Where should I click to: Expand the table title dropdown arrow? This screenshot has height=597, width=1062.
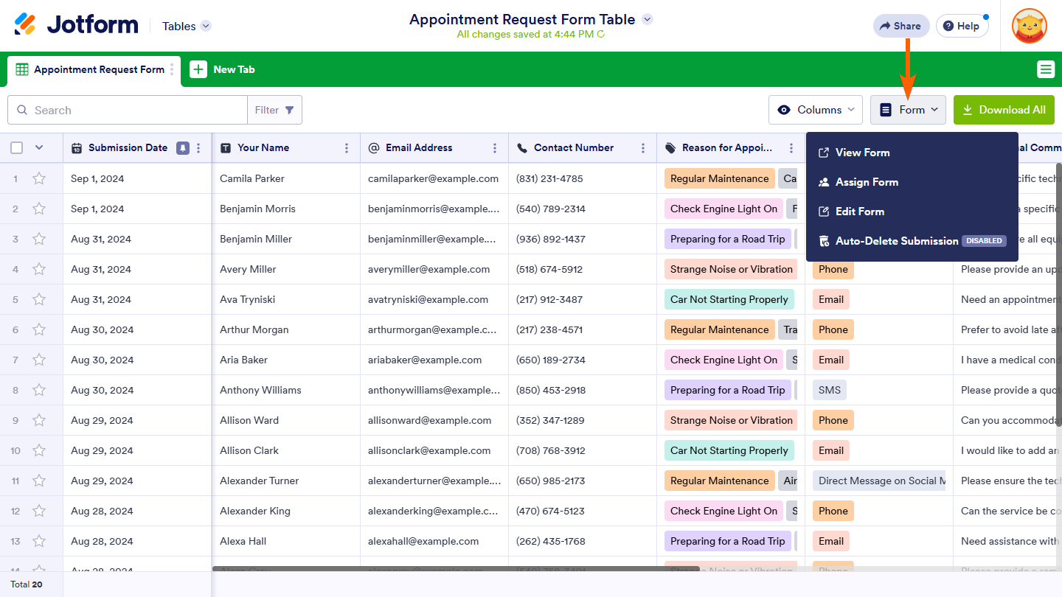(647, 19)
